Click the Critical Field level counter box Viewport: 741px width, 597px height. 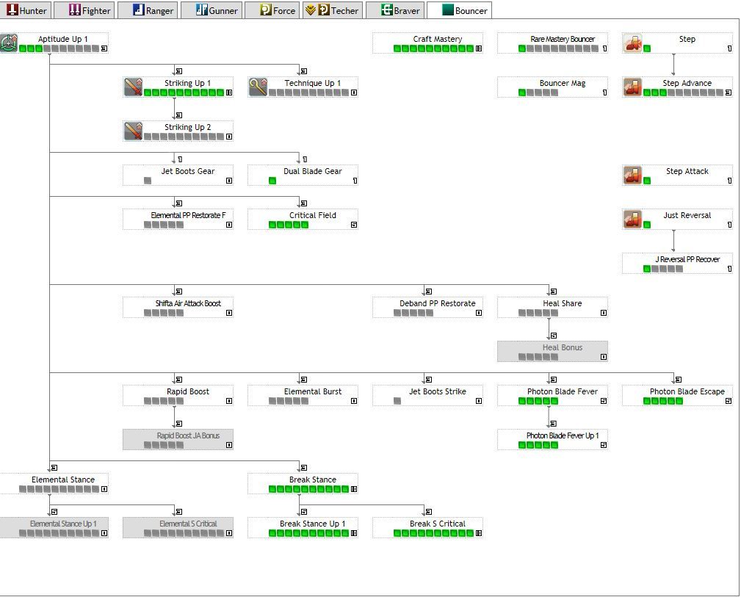click(354, 225)
